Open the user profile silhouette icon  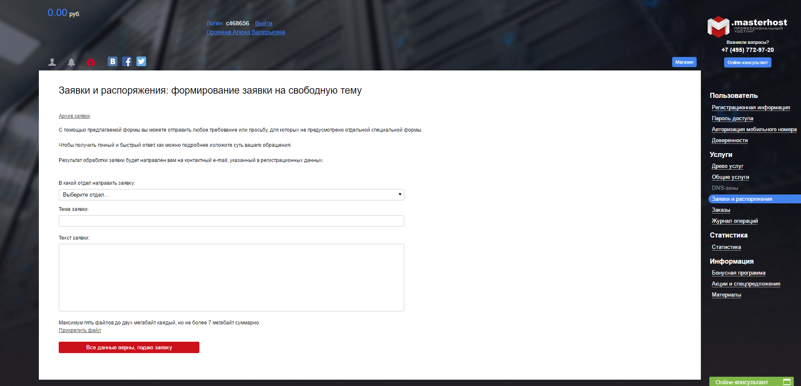[x=52, y=62]
